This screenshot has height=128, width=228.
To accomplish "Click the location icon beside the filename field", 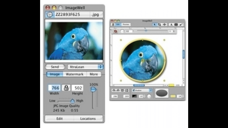I will (50, 14).
